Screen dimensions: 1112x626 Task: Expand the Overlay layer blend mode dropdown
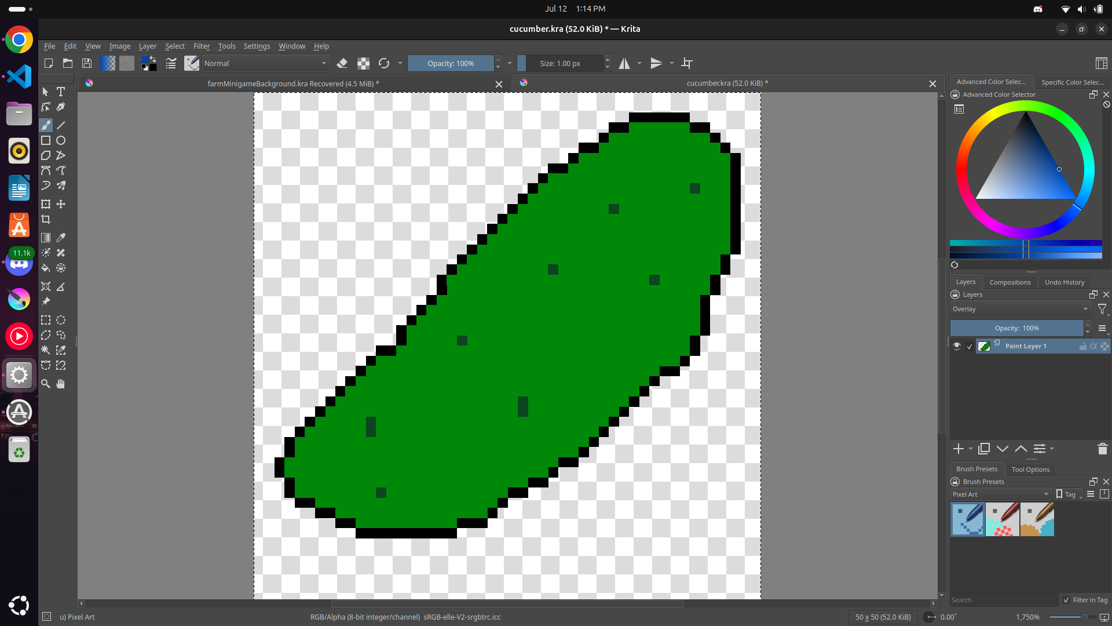[x=1020, y=309]
